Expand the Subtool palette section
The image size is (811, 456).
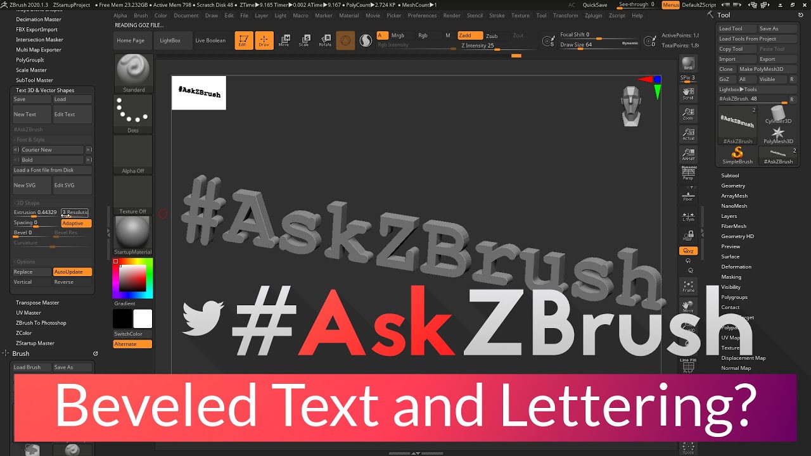[x=730, y=175]
